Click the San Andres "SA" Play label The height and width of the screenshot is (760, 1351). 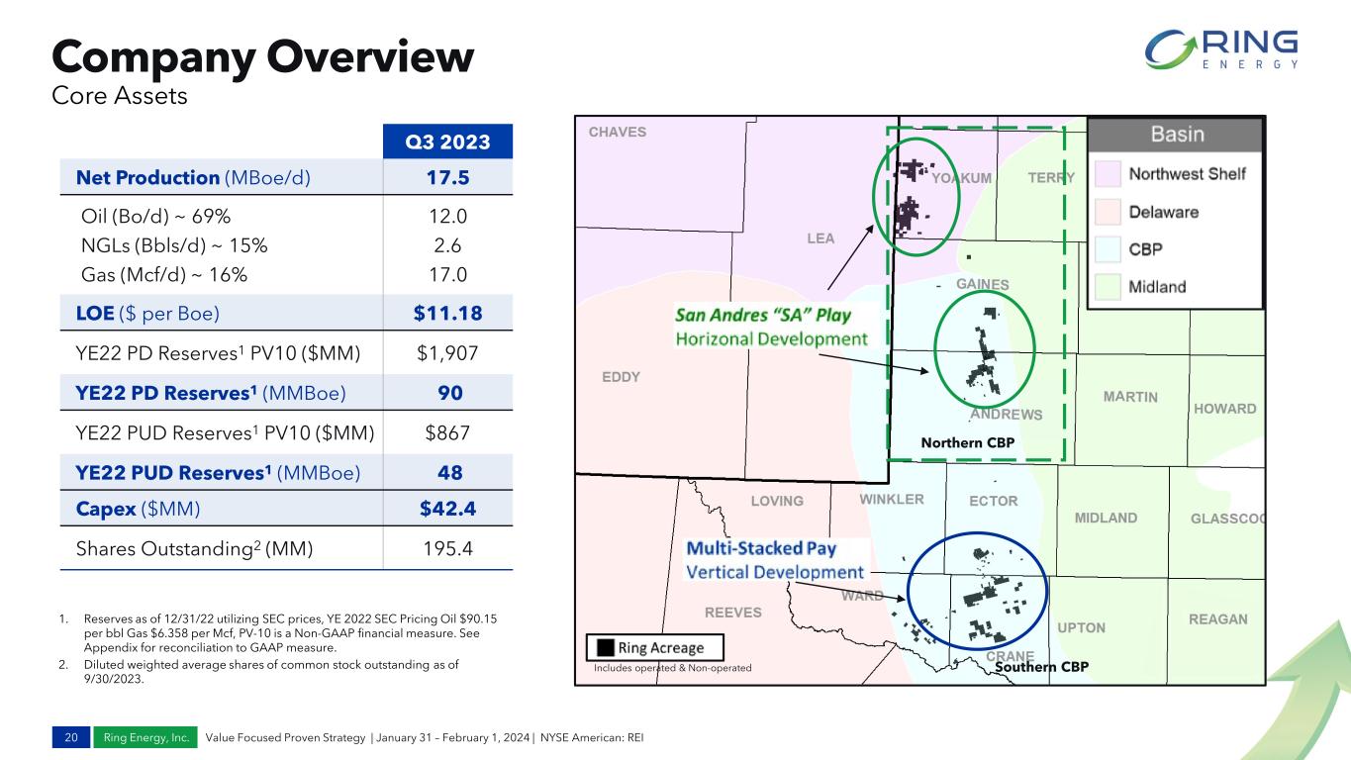[x=762, y=316]
